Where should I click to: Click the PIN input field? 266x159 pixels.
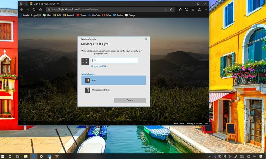click(x=114, y=60)
